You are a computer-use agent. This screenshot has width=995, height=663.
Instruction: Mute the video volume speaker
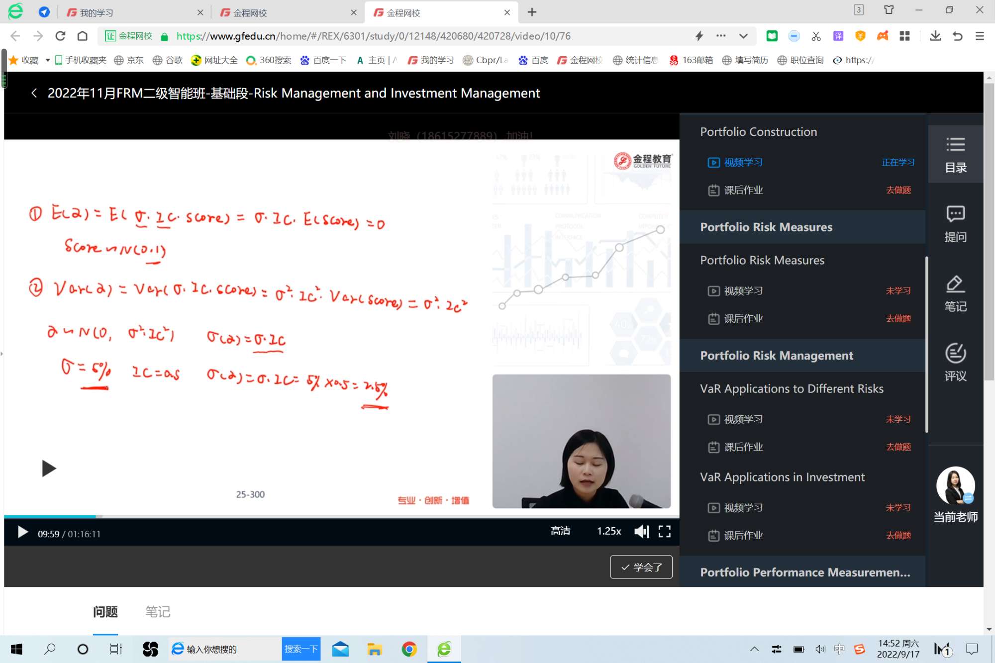click(641, 532)
